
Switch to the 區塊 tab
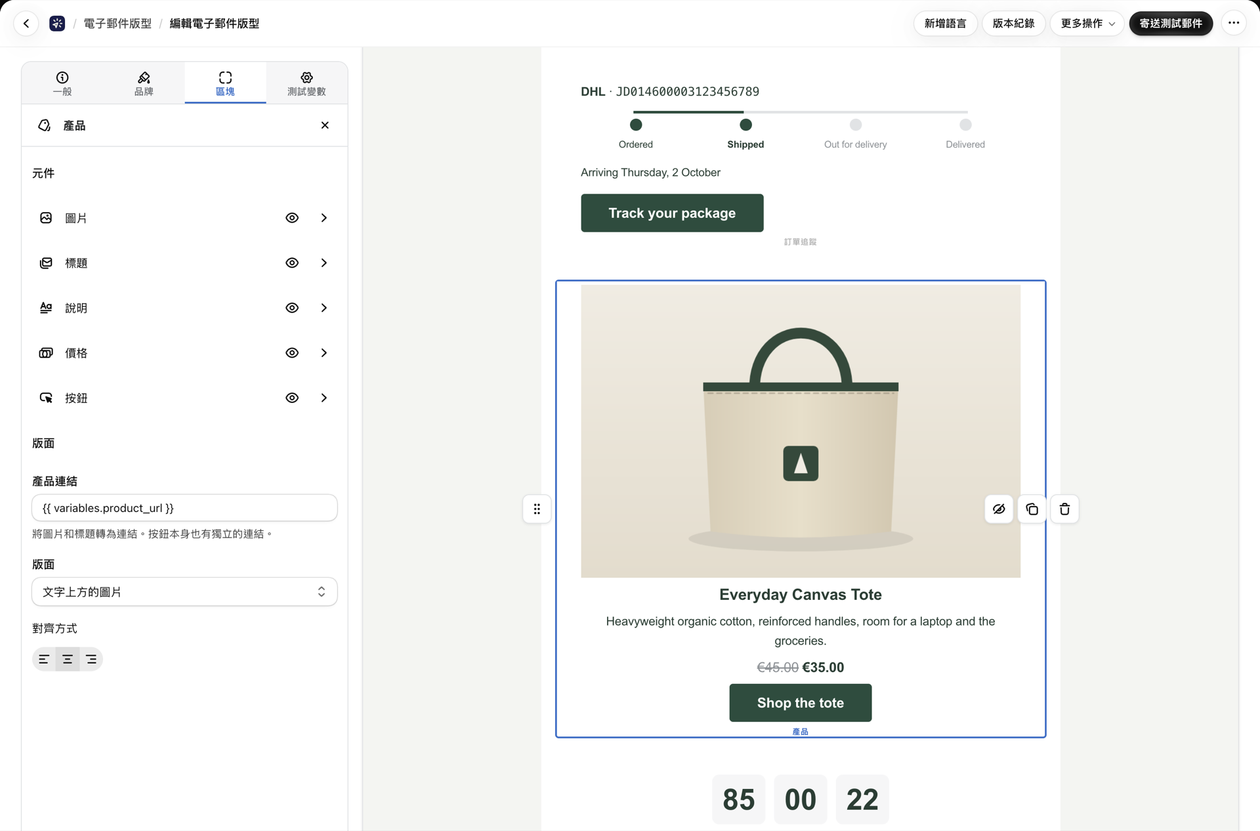point(225,83)
